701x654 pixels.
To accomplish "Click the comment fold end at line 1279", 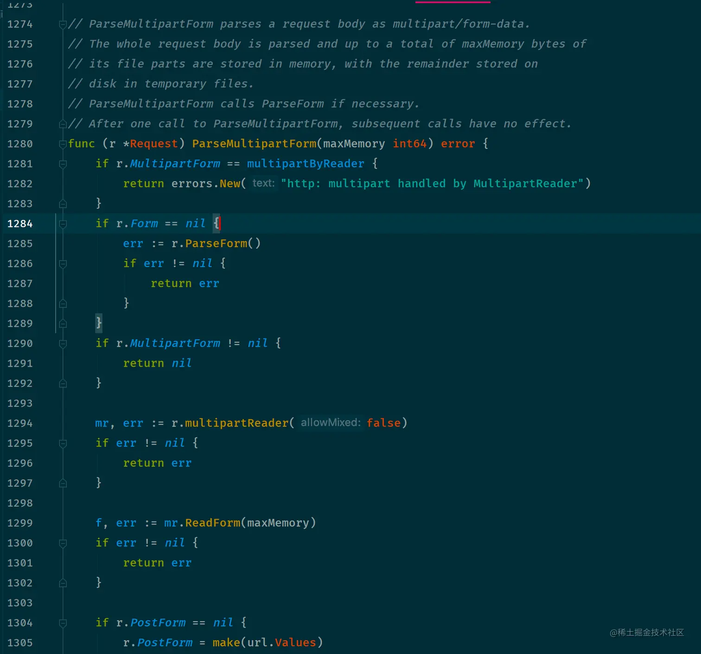I will coord(63,124).
